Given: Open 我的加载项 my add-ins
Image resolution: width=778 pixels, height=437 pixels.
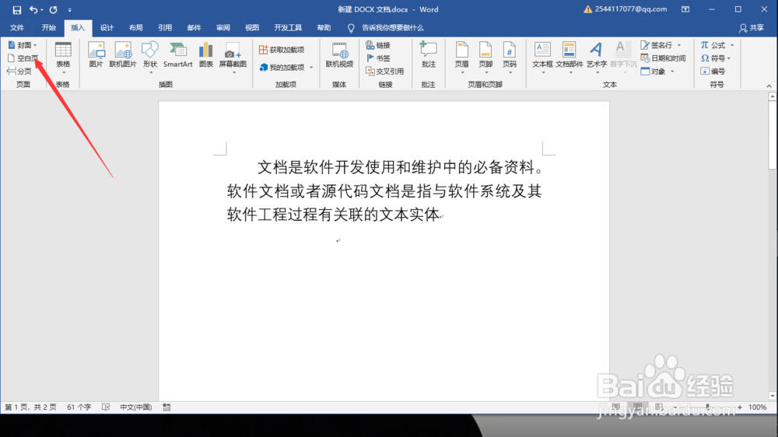Looking at the screenshot, I should [282, 67].
